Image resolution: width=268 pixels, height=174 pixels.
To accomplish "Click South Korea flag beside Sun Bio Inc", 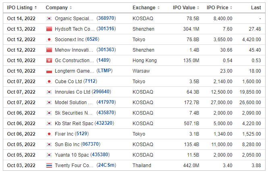I will (x=49, y=145).
